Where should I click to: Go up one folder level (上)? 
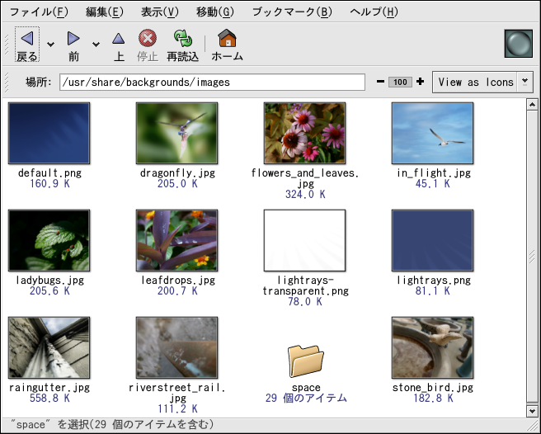click(119, 39)
